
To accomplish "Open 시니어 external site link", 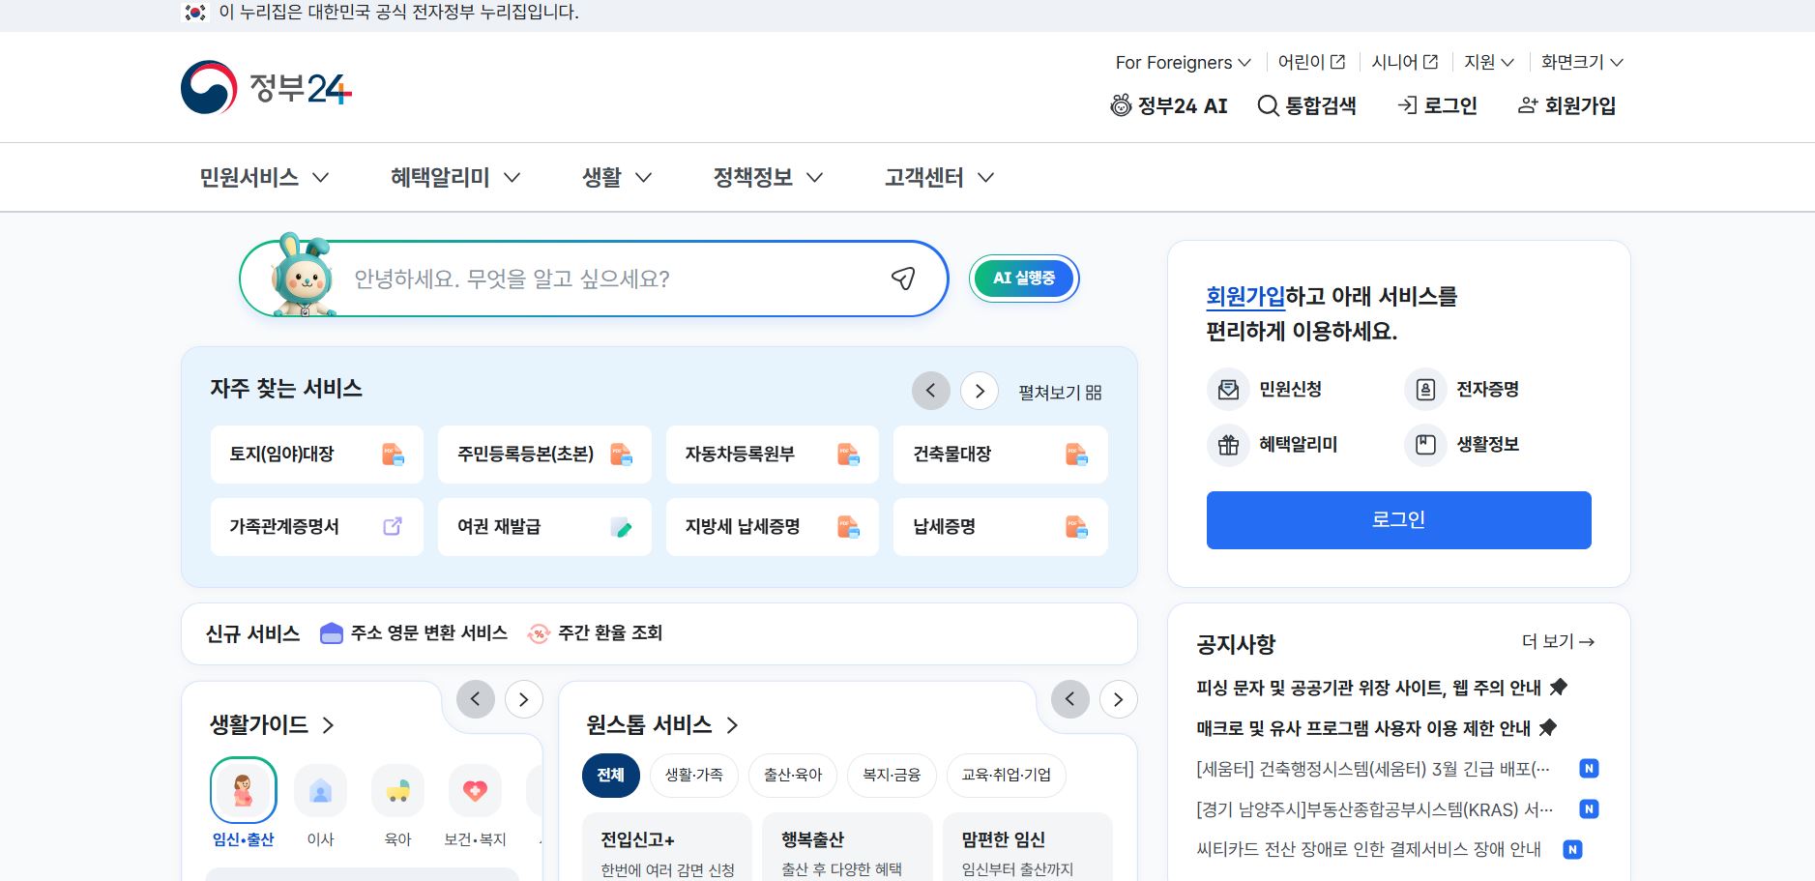I will point(1404,62).
